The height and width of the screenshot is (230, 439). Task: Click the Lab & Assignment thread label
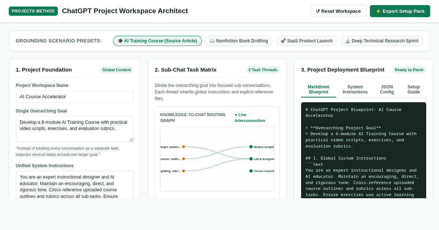click(x=264, y=159)
